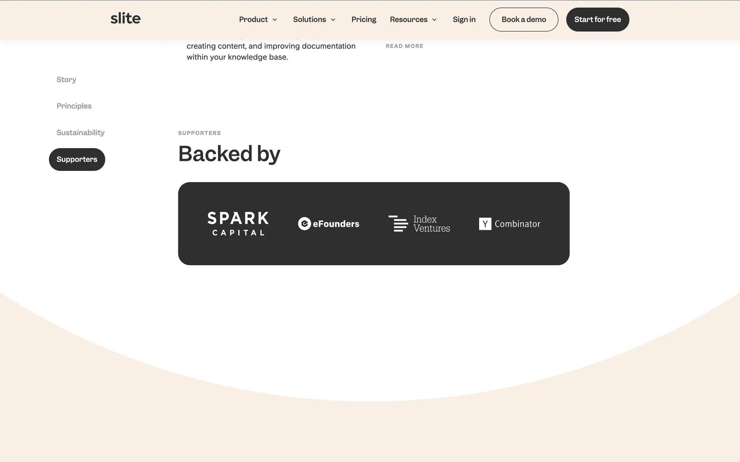Open the Pricing page
This screenshot has width=740, height=462.
(x=363, y=19)
